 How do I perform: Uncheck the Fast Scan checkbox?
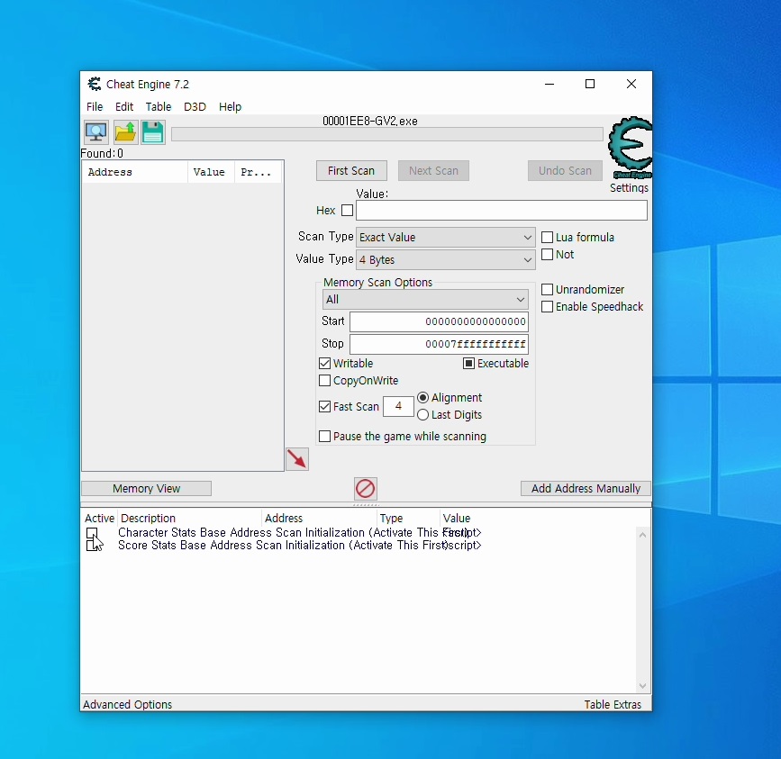click(325, 407)
